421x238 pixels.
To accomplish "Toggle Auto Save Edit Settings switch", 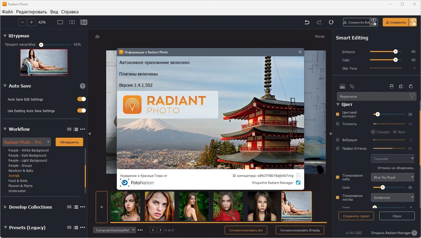I will (81, 99).
